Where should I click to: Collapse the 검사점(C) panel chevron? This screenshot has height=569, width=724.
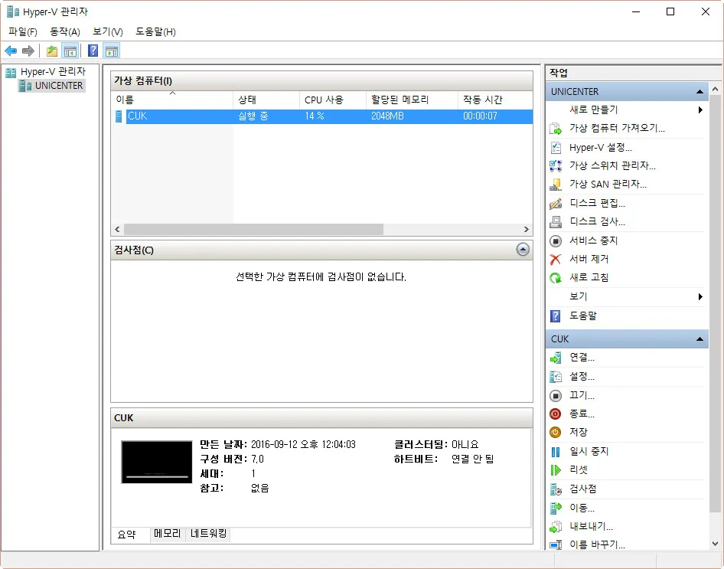click(523, 249)
